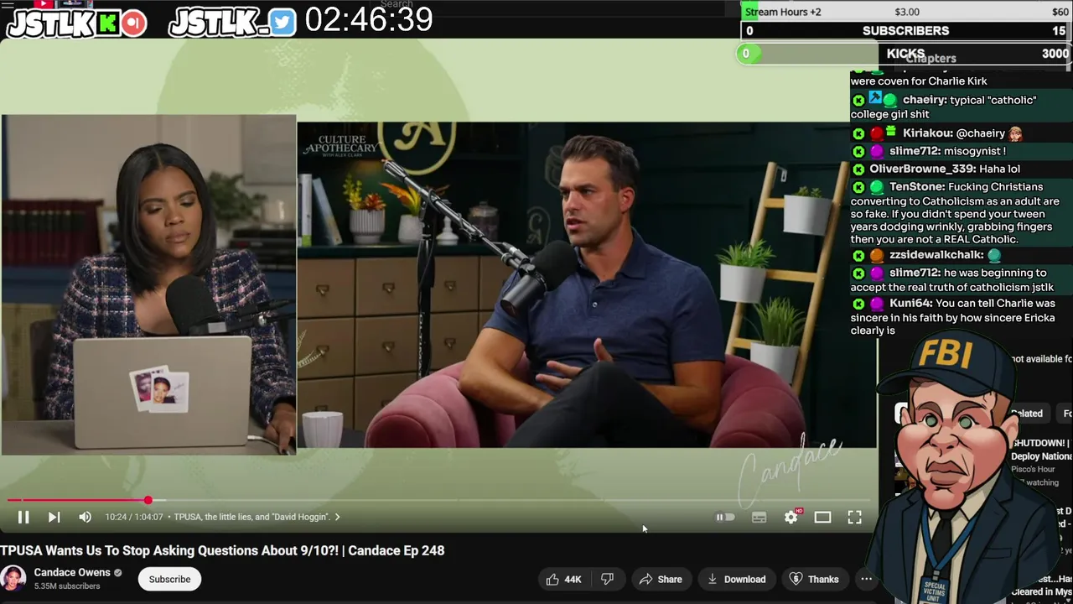Screen dimensions: 1073x604
Task: Click the Kick logo icon in overlay
Action: (108, 23)
